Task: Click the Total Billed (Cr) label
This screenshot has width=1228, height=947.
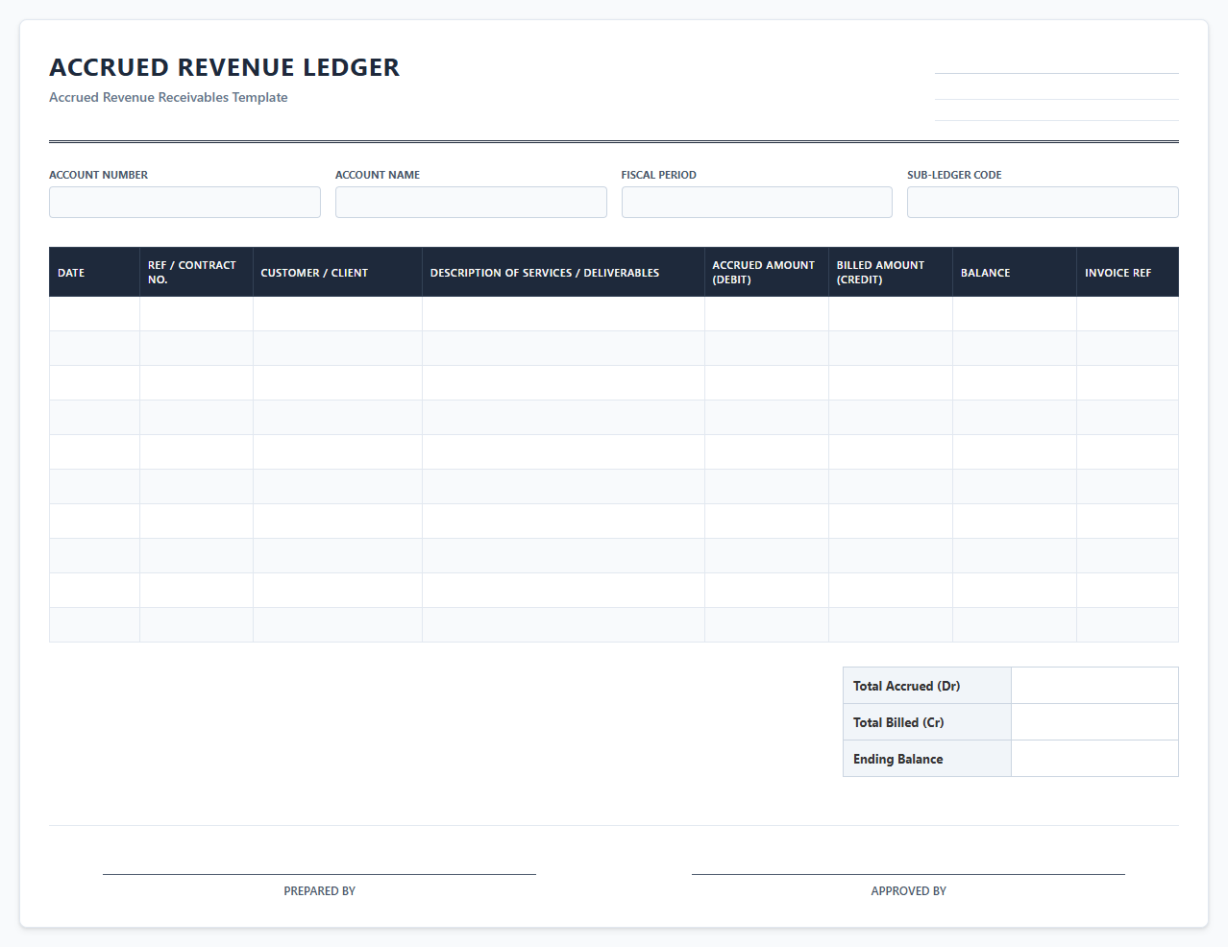Action: 898,722
